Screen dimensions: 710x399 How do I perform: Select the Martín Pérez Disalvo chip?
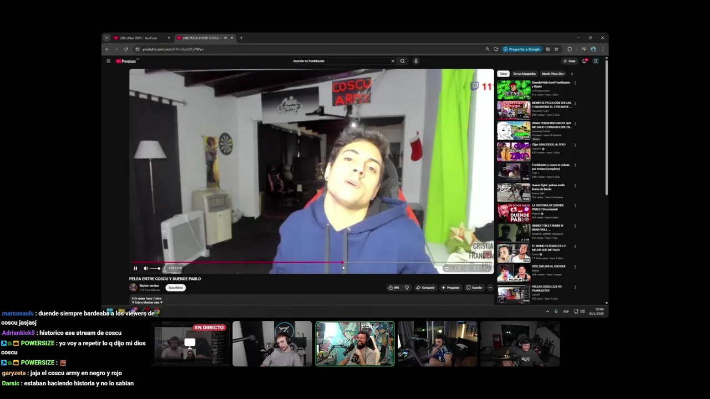pos(553,74)
